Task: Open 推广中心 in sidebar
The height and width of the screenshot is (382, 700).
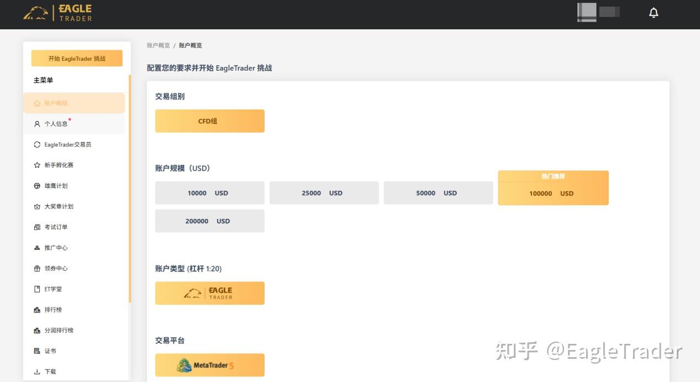Action: (x=74, y=248)
